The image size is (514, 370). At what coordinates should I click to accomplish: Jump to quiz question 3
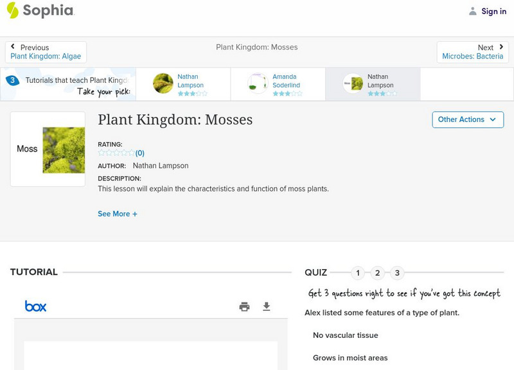[397, 273]
